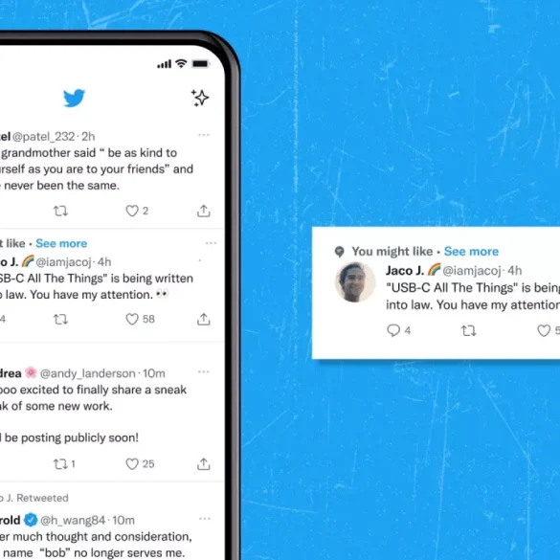Open Jaco J. profile photo in card
The image size is (560, 560).
(355, 282)
